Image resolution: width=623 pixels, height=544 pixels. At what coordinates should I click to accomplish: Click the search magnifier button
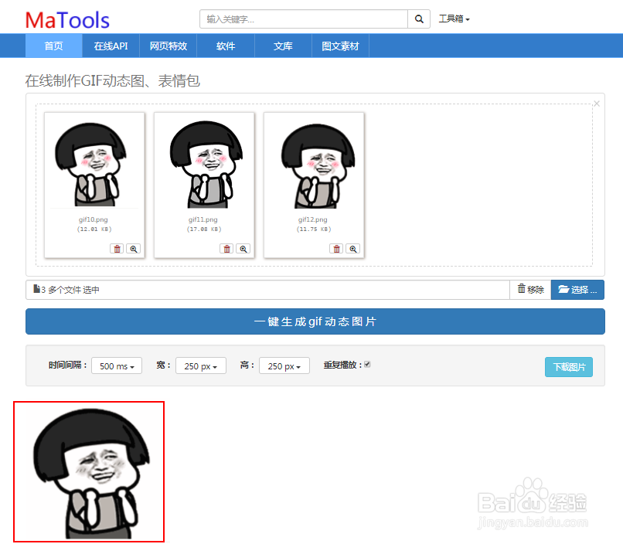coord(419,19)
